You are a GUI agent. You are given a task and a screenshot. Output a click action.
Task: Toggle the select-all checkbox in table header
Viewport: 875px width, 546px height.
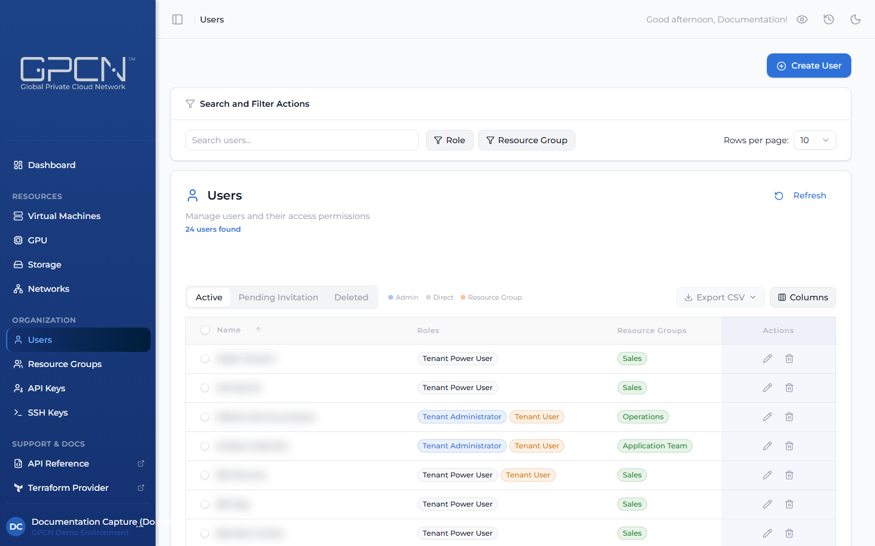[205, 330]
